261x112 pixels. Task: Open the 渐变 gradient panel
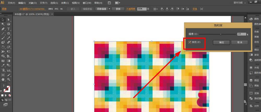(255, 55)
